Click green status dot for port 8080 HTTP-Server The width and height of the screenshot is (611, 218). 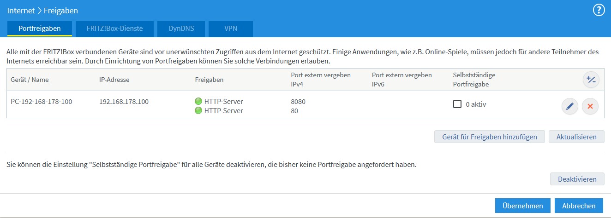click(198, 102)
